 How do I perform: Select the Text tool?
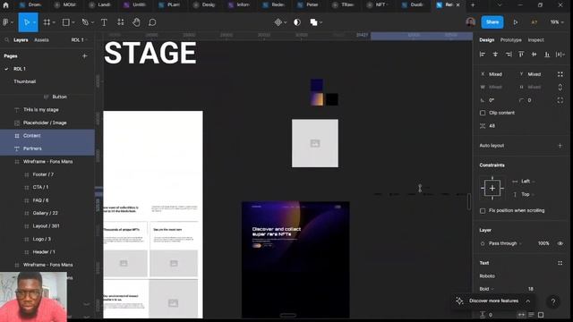tap(104, 22)
